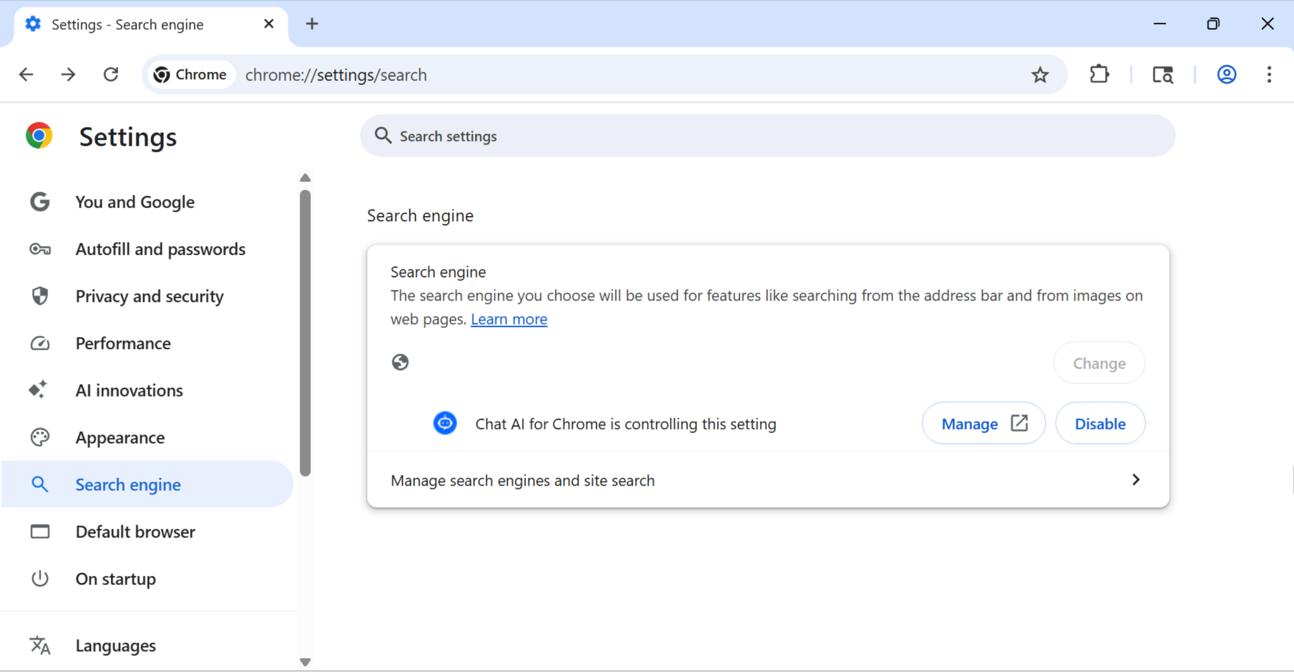
Task: Open Privacy and security settings
Action: click(148, 296)
